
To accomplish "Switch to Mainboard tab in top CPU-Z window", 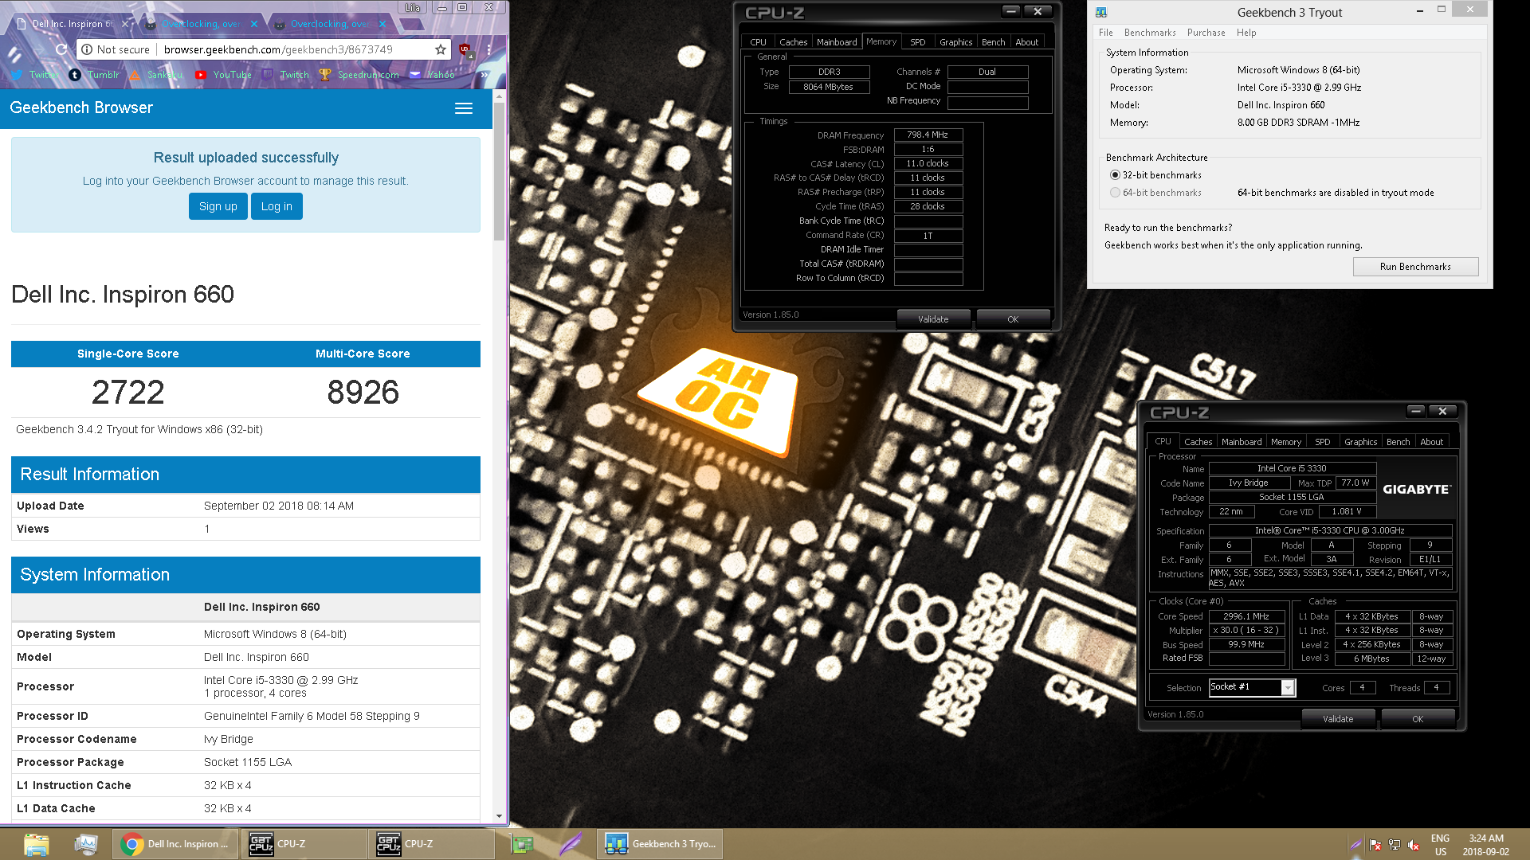I will coord(837,42).
